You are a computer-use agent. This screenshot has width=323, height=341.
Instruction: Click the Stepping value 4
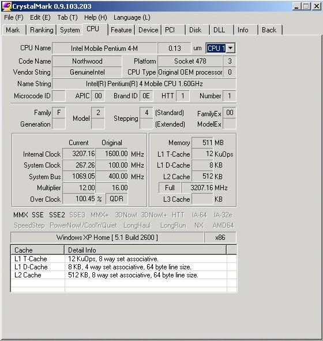click(x=147, y=113)
